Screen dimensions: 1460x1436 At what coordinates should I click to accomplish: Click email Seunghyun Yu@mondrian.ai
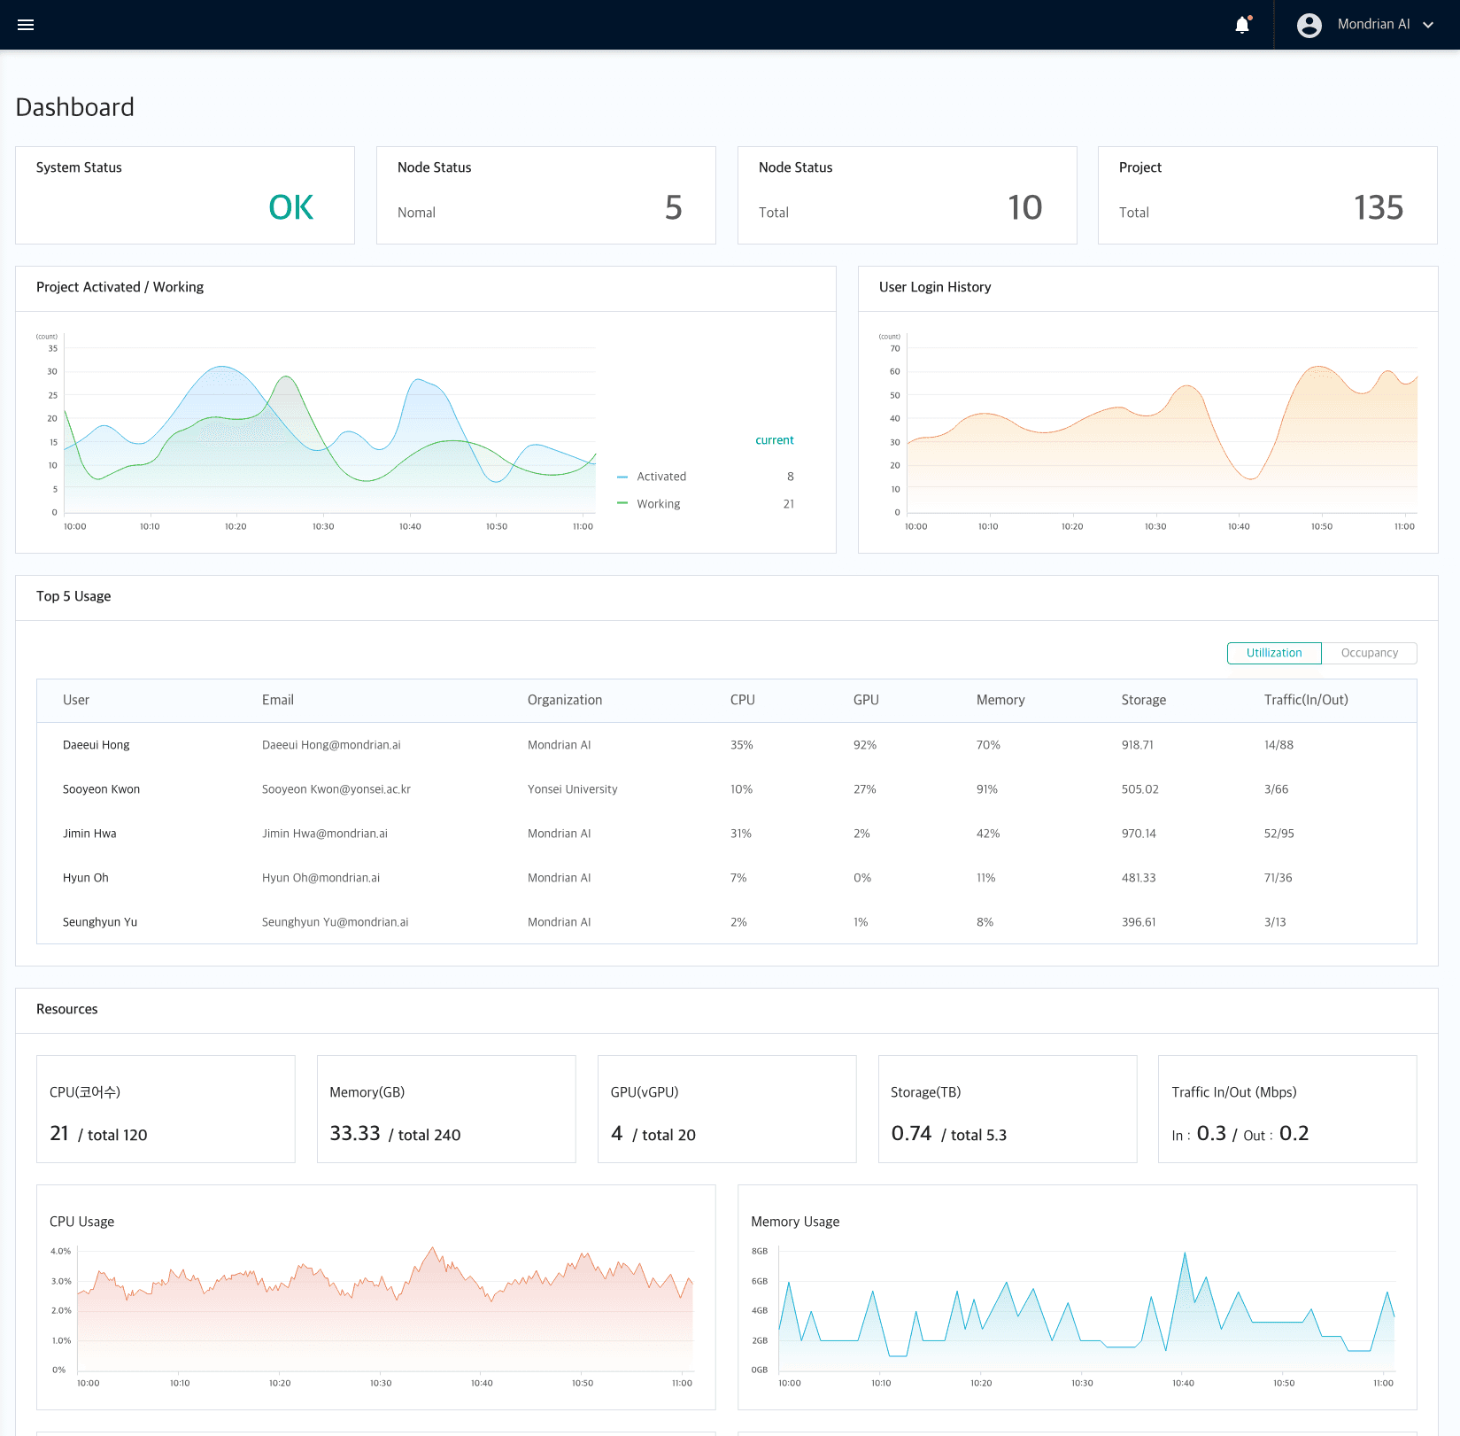[x=336, y=922]
